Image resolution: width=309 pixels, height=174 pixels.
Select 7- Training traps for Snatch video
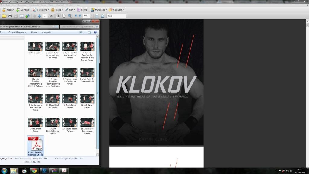[70, 76]
